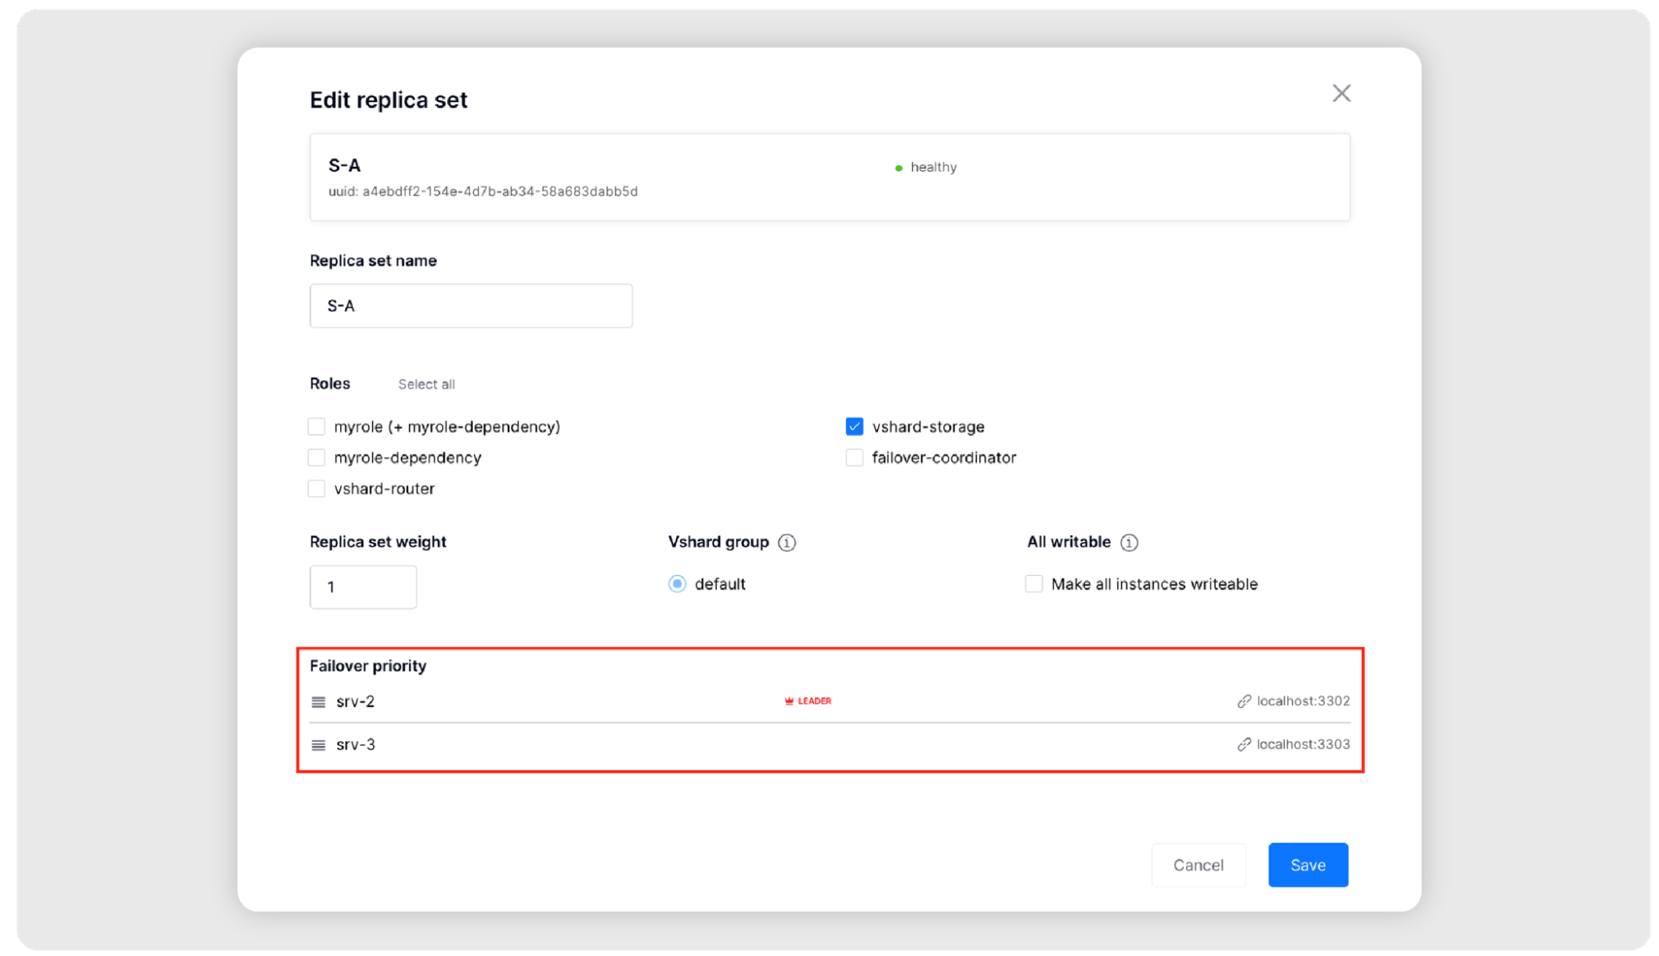This screenshot has height=956, width=1659.
Task: Click the Vshard group info icon
Action: pyautogui.click(x=787, y=543)
